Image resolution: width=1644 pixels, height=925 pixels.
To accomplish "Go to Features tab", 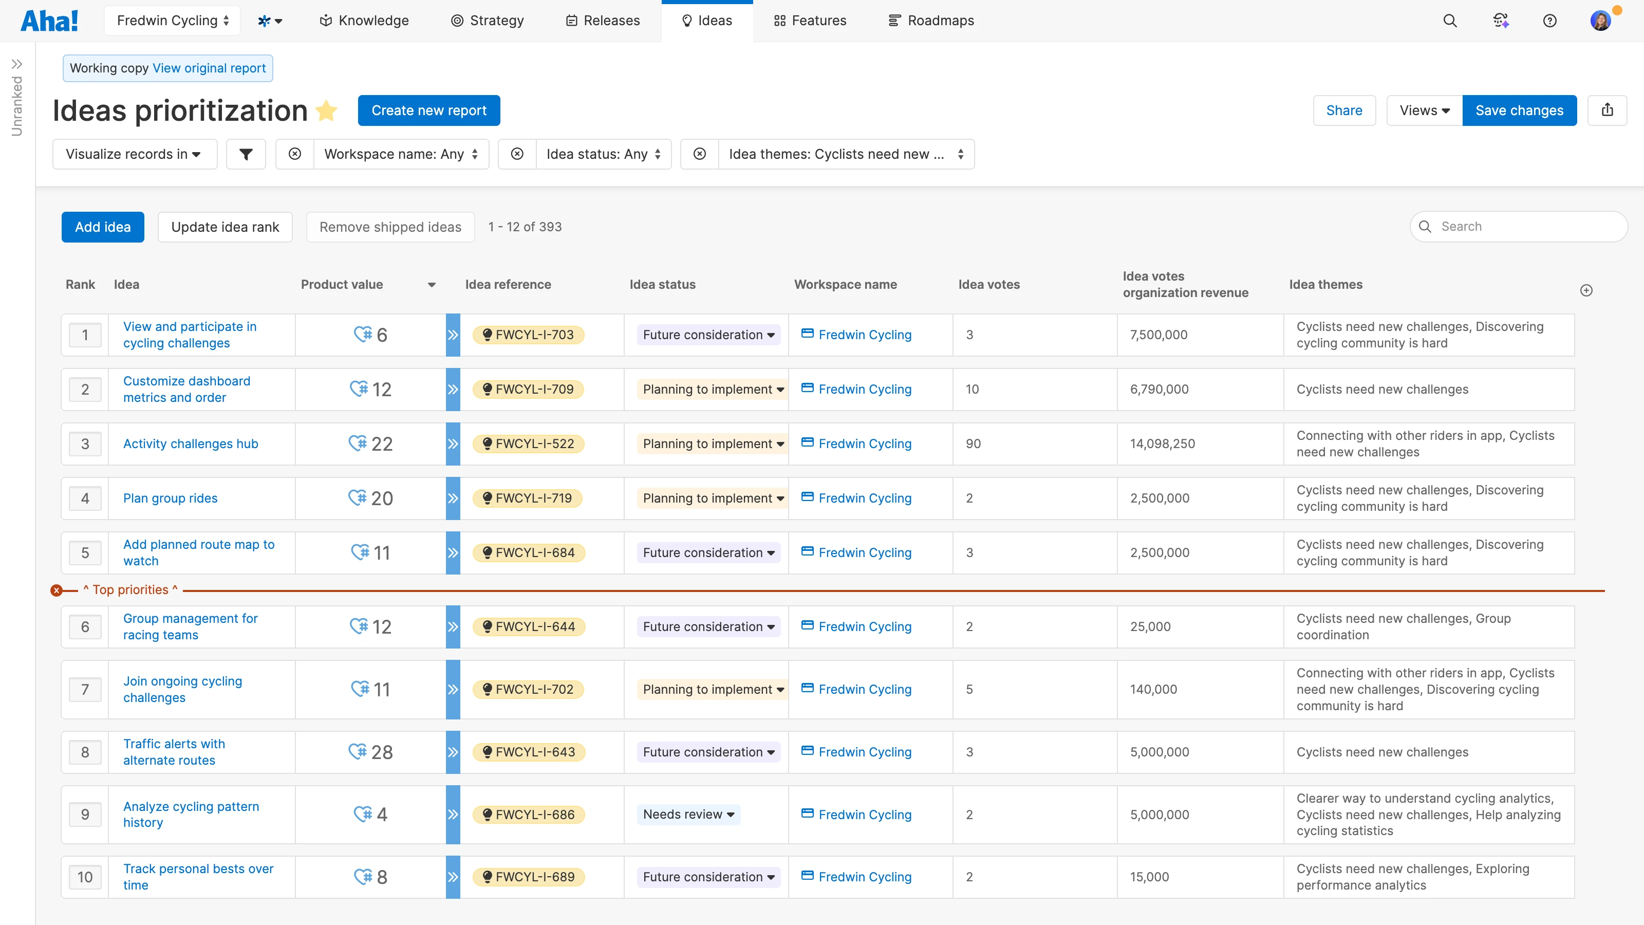I will 810,21.
